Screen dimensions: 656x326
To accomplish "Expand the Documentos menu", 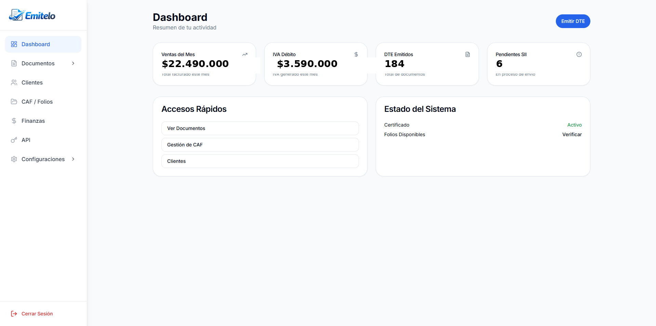I will click(x=73, y=63).
